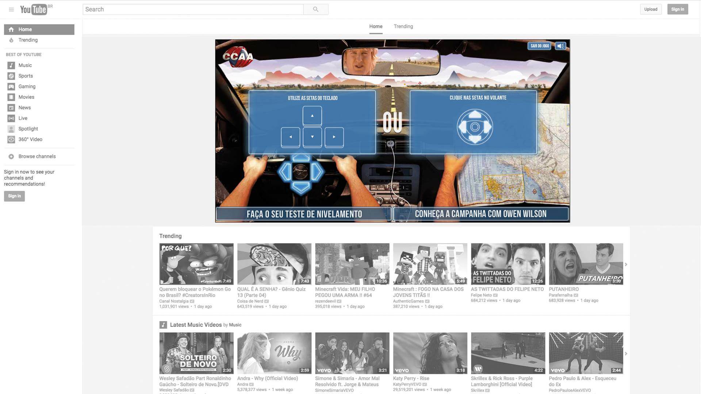Open the hamburger guide menu icon
The width and height of the screenshot is (701, 394).
coord(11,9)
